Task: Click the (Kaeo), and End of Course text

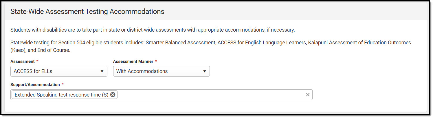Action: coord(41,50)
